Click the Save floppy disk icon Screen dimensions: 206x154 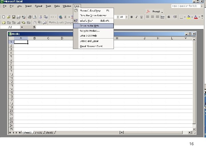[x=14, y=17]
